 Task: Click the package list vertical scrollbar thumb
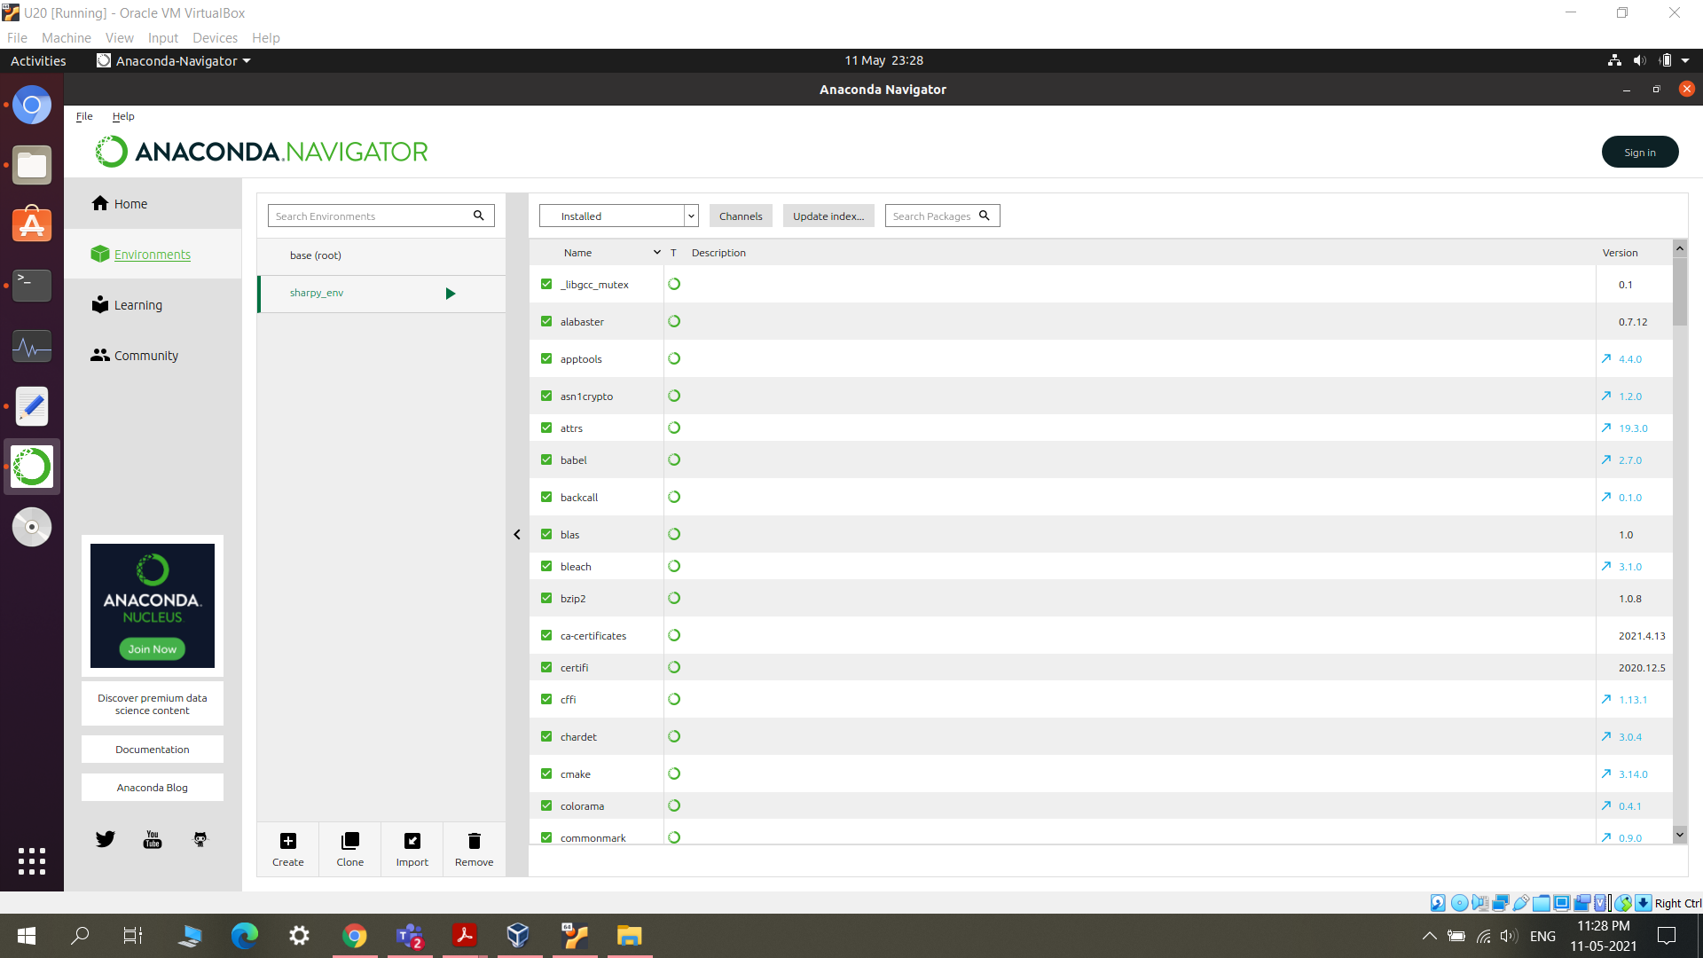click(x=1680, y=293)
